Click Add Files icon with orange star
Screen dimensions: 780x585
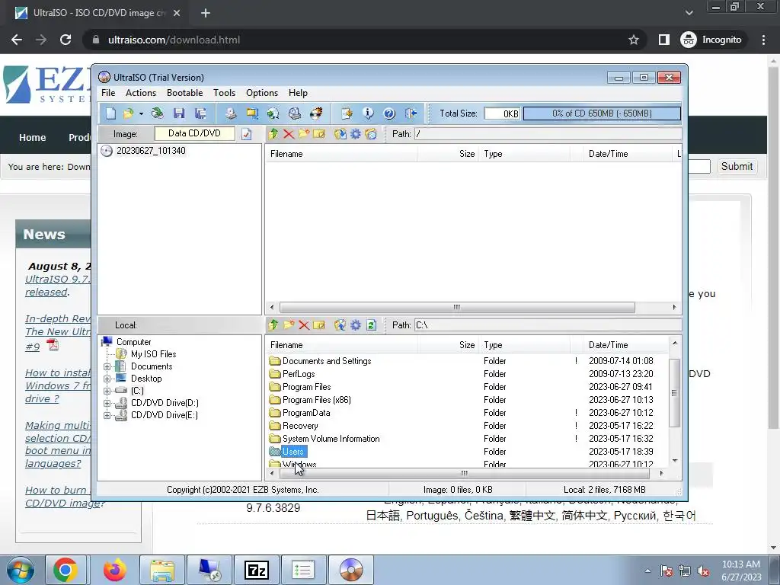[x=347, y=113]
